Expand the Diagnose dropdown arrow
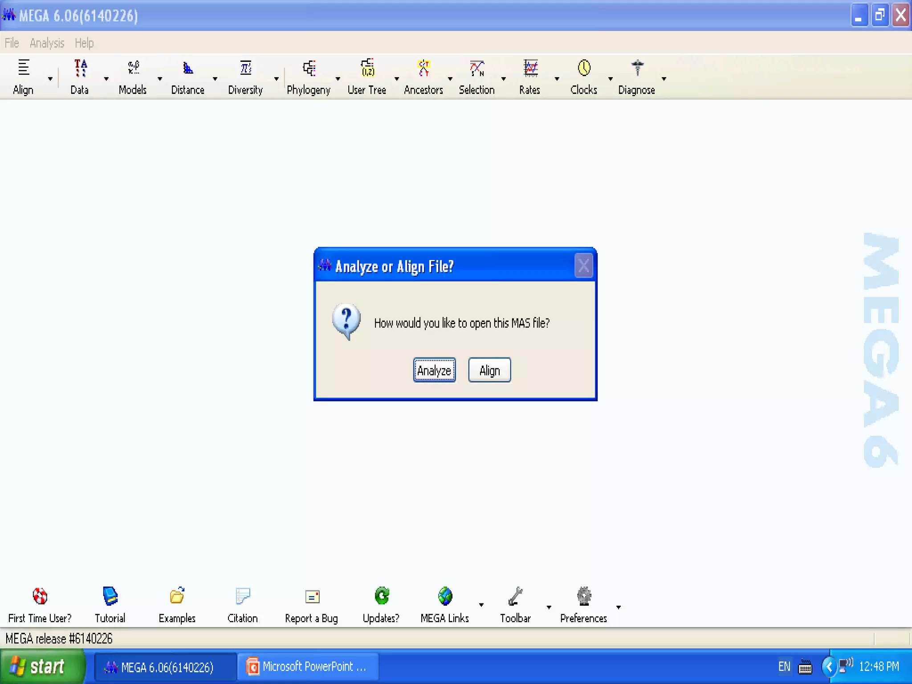The height and width of the screenshot is (684, 912). tap(664, 79)
